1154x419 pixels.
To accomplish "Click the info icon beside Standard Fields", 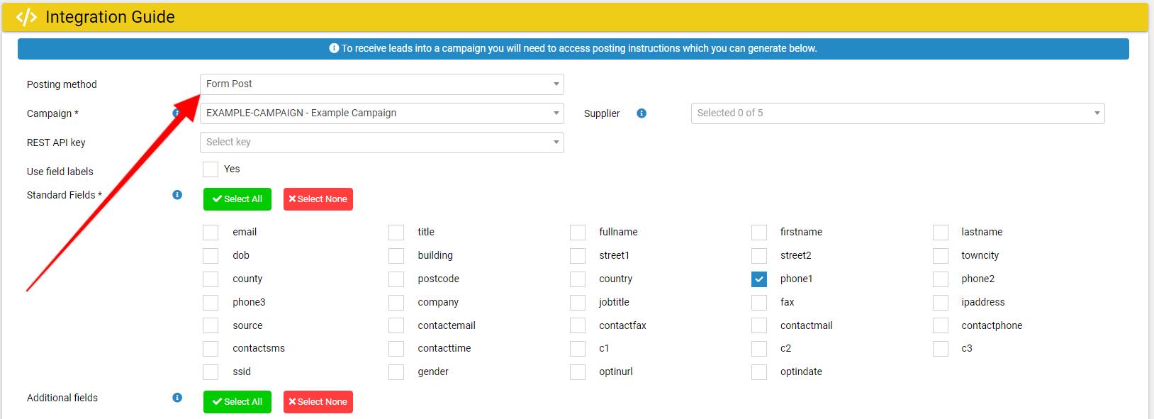I will [177, 195].
